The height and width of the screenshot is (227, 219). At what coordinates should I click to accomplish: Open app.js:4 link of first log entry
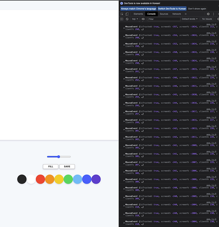pyautogui.click(x=211, y=24)
